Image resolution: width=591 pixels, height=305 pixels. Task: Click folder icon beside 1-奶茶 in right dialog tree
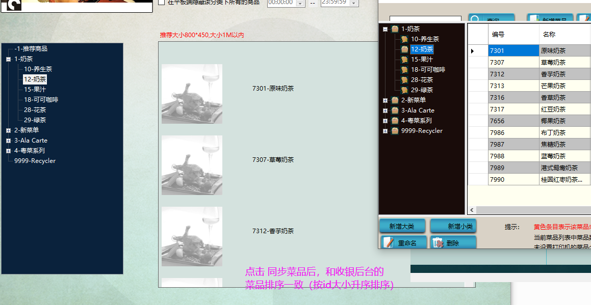[395, 29]
